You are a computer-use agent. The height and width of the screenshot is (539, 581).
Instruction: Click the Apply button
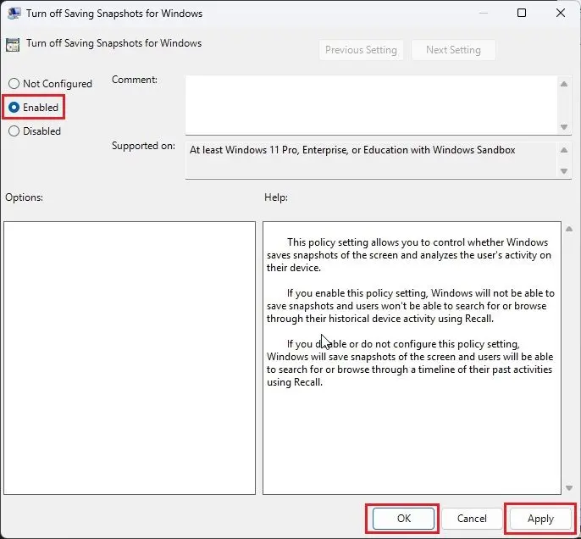coord(540,519)
